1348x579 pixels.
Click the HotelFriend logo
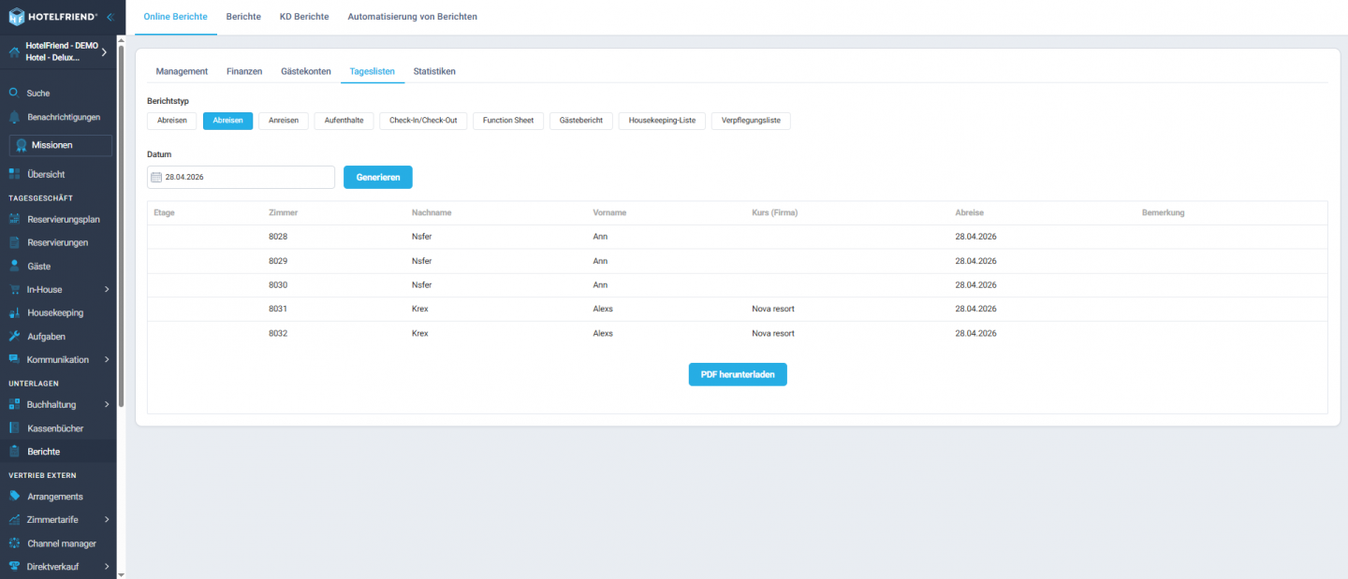coord(52,17)
